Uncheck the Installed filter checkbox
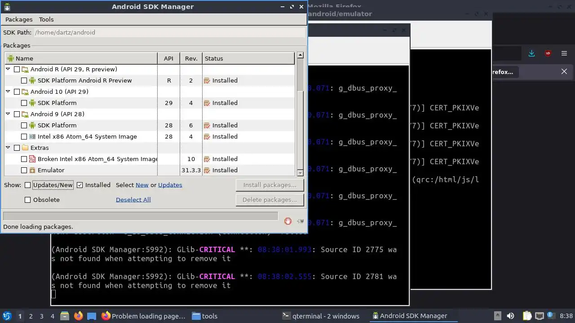The height and width of the screenshot is (323, 575). click(x=80, y=185)
